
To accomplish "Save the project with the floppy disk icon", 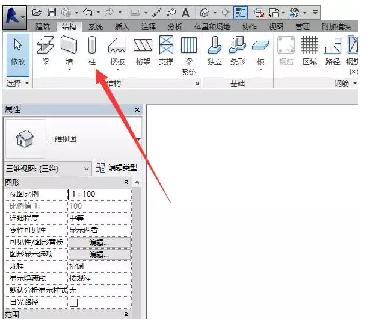I will [x=52, y=12].
